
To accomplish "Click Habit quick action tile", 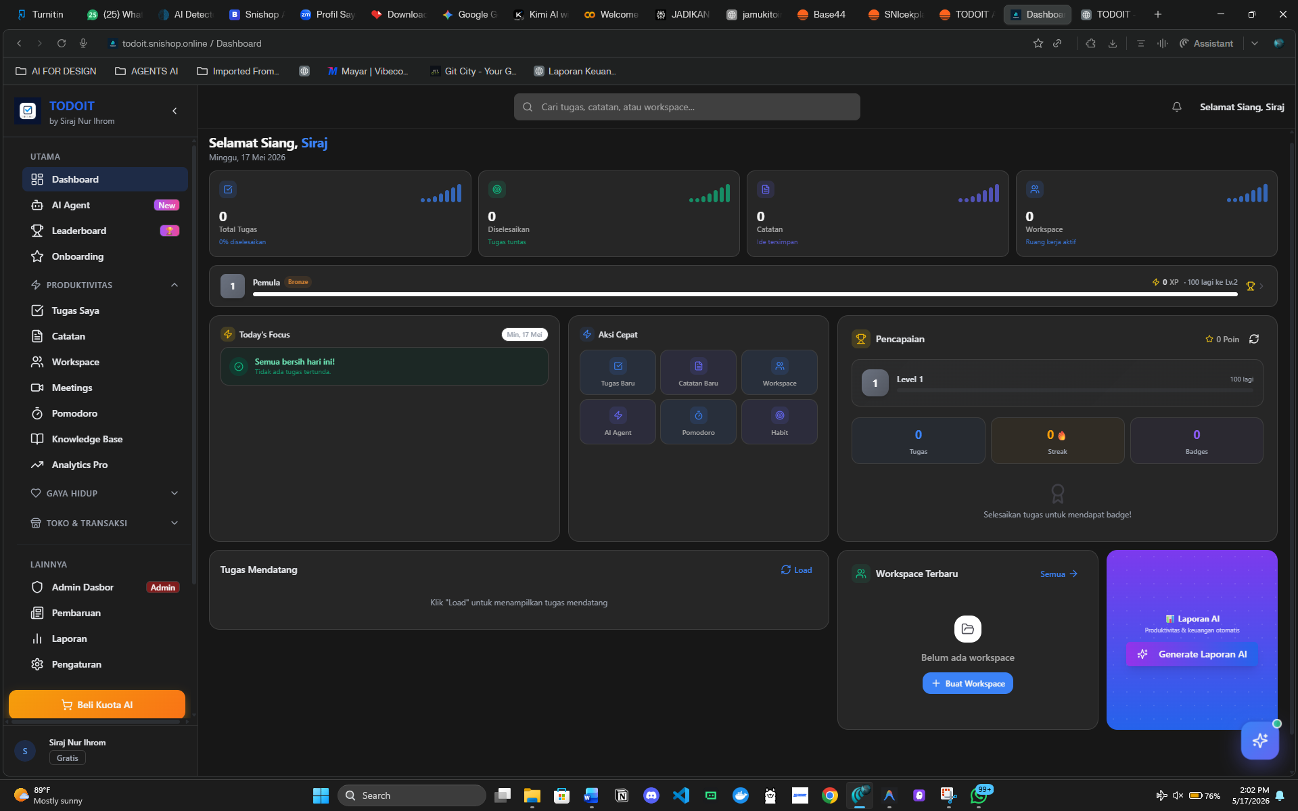I will point(779,422).
